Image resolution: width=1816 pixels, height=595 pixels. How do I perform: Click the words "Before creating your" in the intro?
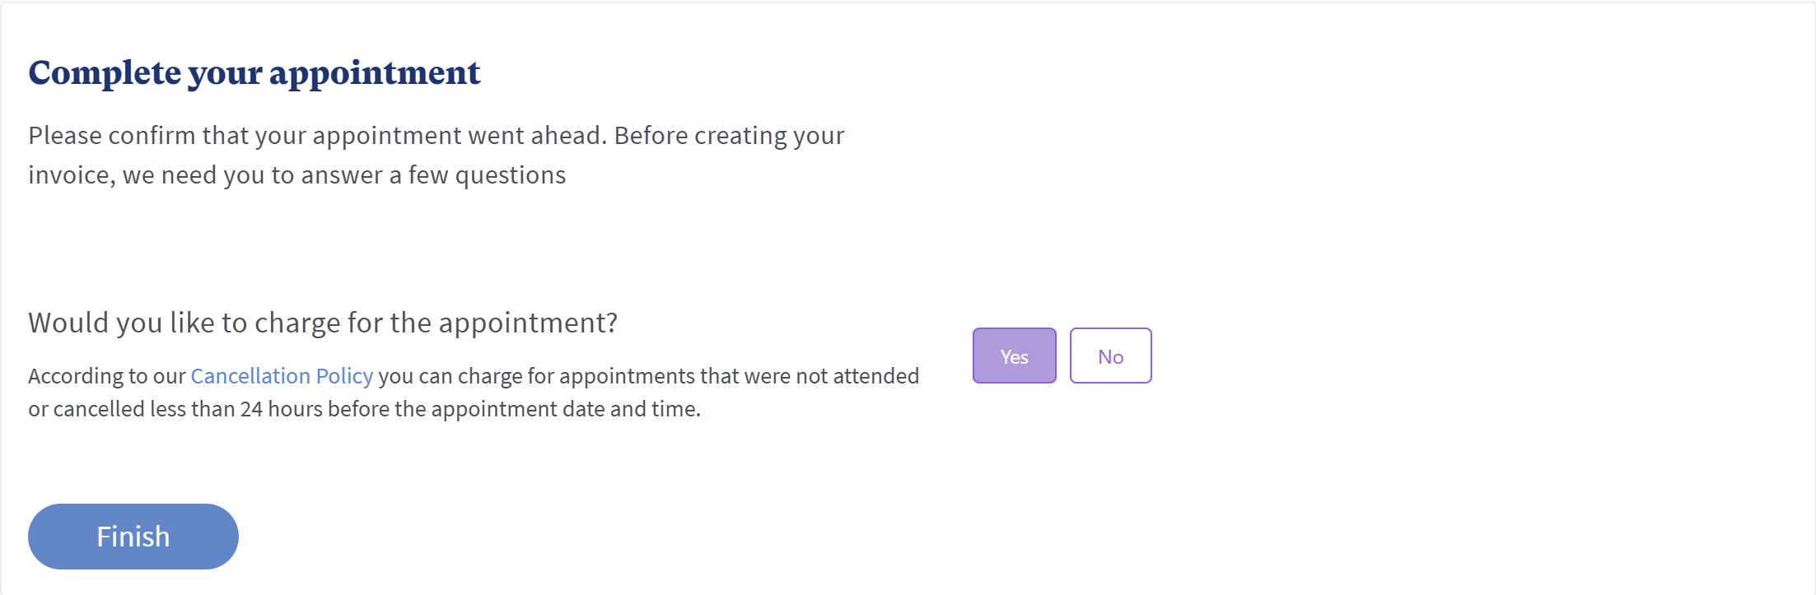point(729,136)
